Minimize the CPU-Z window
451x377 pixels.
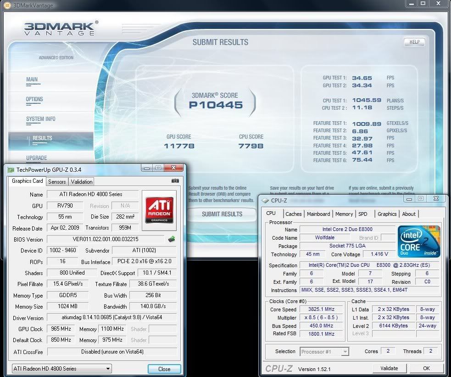(x=409, y=198)
